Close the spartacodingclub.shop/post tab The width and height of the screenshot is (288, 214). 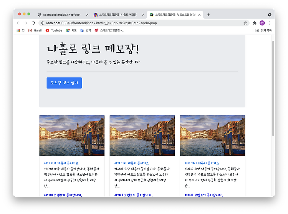click(87, 15)
